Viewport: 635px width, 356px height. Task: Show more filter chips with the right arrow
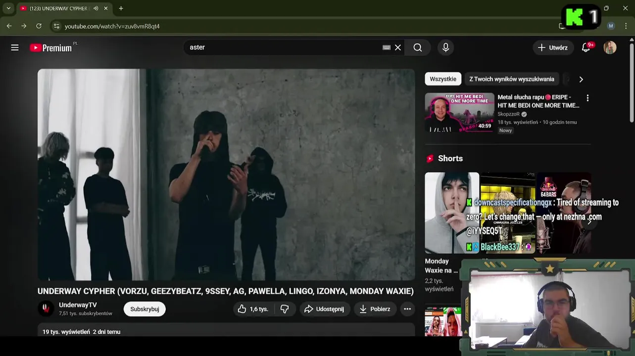[x=581, y=79]
